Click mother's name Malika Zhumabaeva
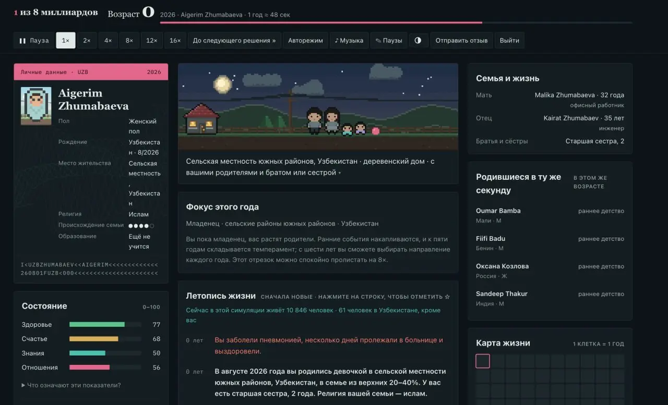 click(x=565, y=95)
